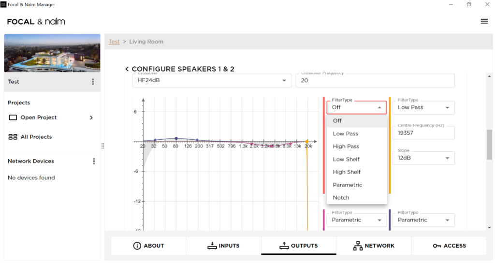Switch to the Inputs tab
This screenshot has height=263, width=495.
click(223, 246)
